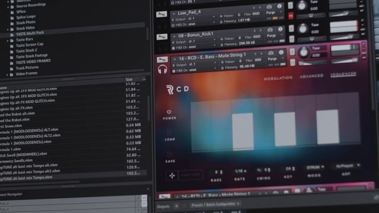Switch to the Advanced tab
Viewport: 379px width, 213px height.
click(311, 76)
